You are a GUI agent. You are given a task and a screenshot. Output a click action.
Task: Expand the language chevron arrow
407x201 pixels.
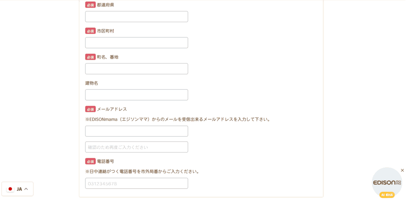tap(26, 189)
